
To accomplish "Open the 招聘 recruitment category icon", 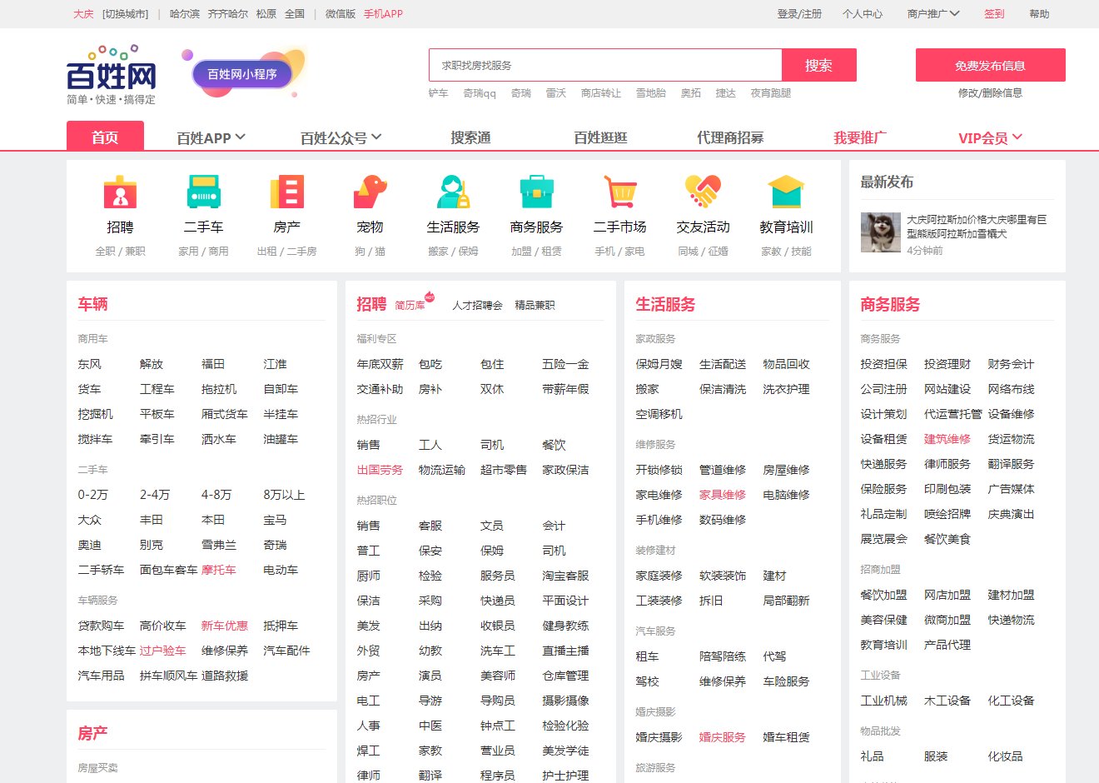I will coord(120,193).
